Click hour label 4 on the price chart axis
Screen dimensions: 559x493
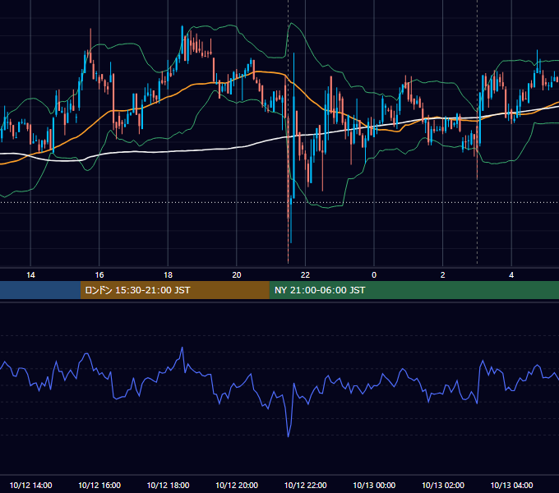click(511, 275)
